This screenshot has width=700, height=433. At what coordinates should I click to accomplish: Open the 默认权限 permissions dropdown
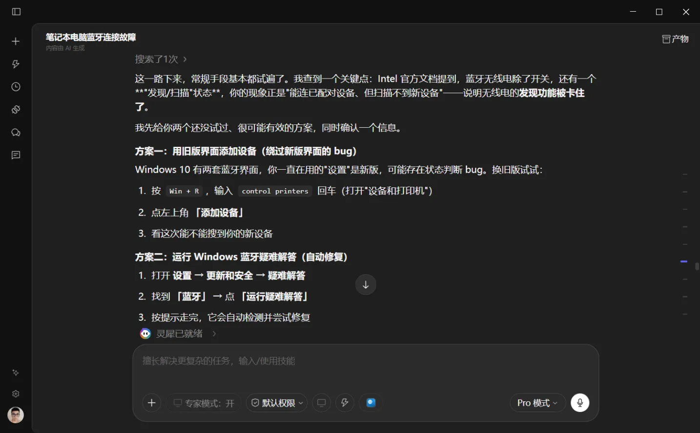pos(277,403)
